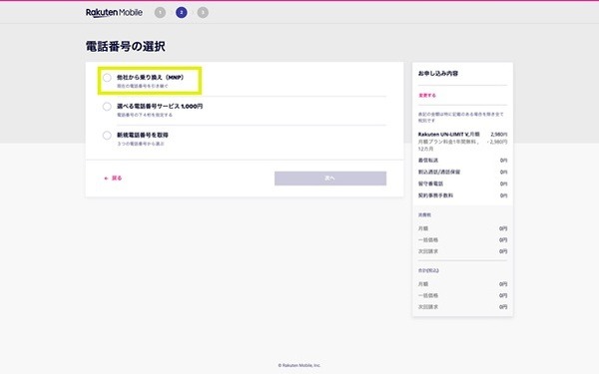Click the 契約事務手数料 row
The image size is (599, 374).
(462, 195)
